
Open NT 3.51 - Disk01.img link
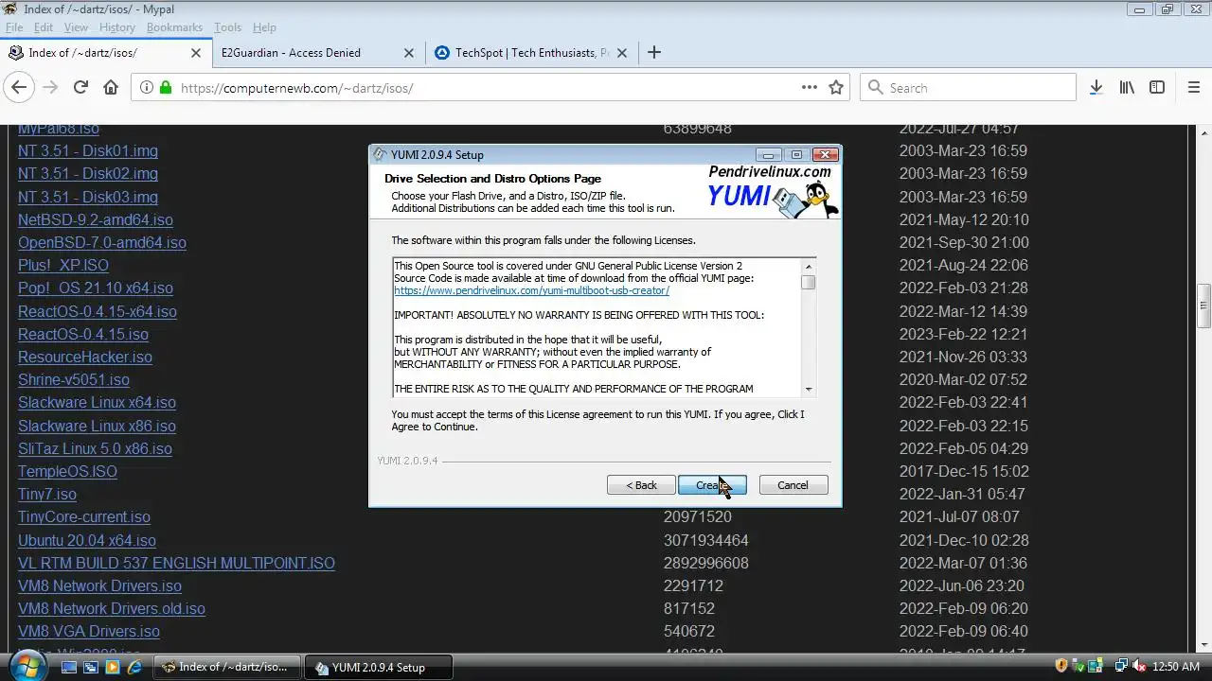pos(88,150)
